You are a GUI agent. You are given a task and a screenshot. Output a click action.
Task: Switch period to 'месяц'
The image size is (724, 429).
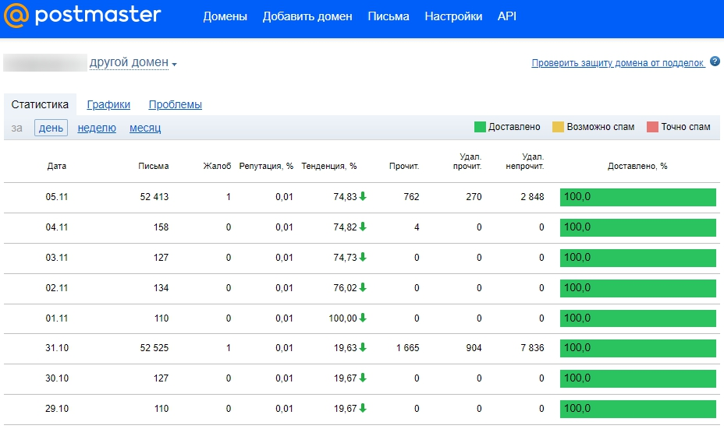click(145, 128)
